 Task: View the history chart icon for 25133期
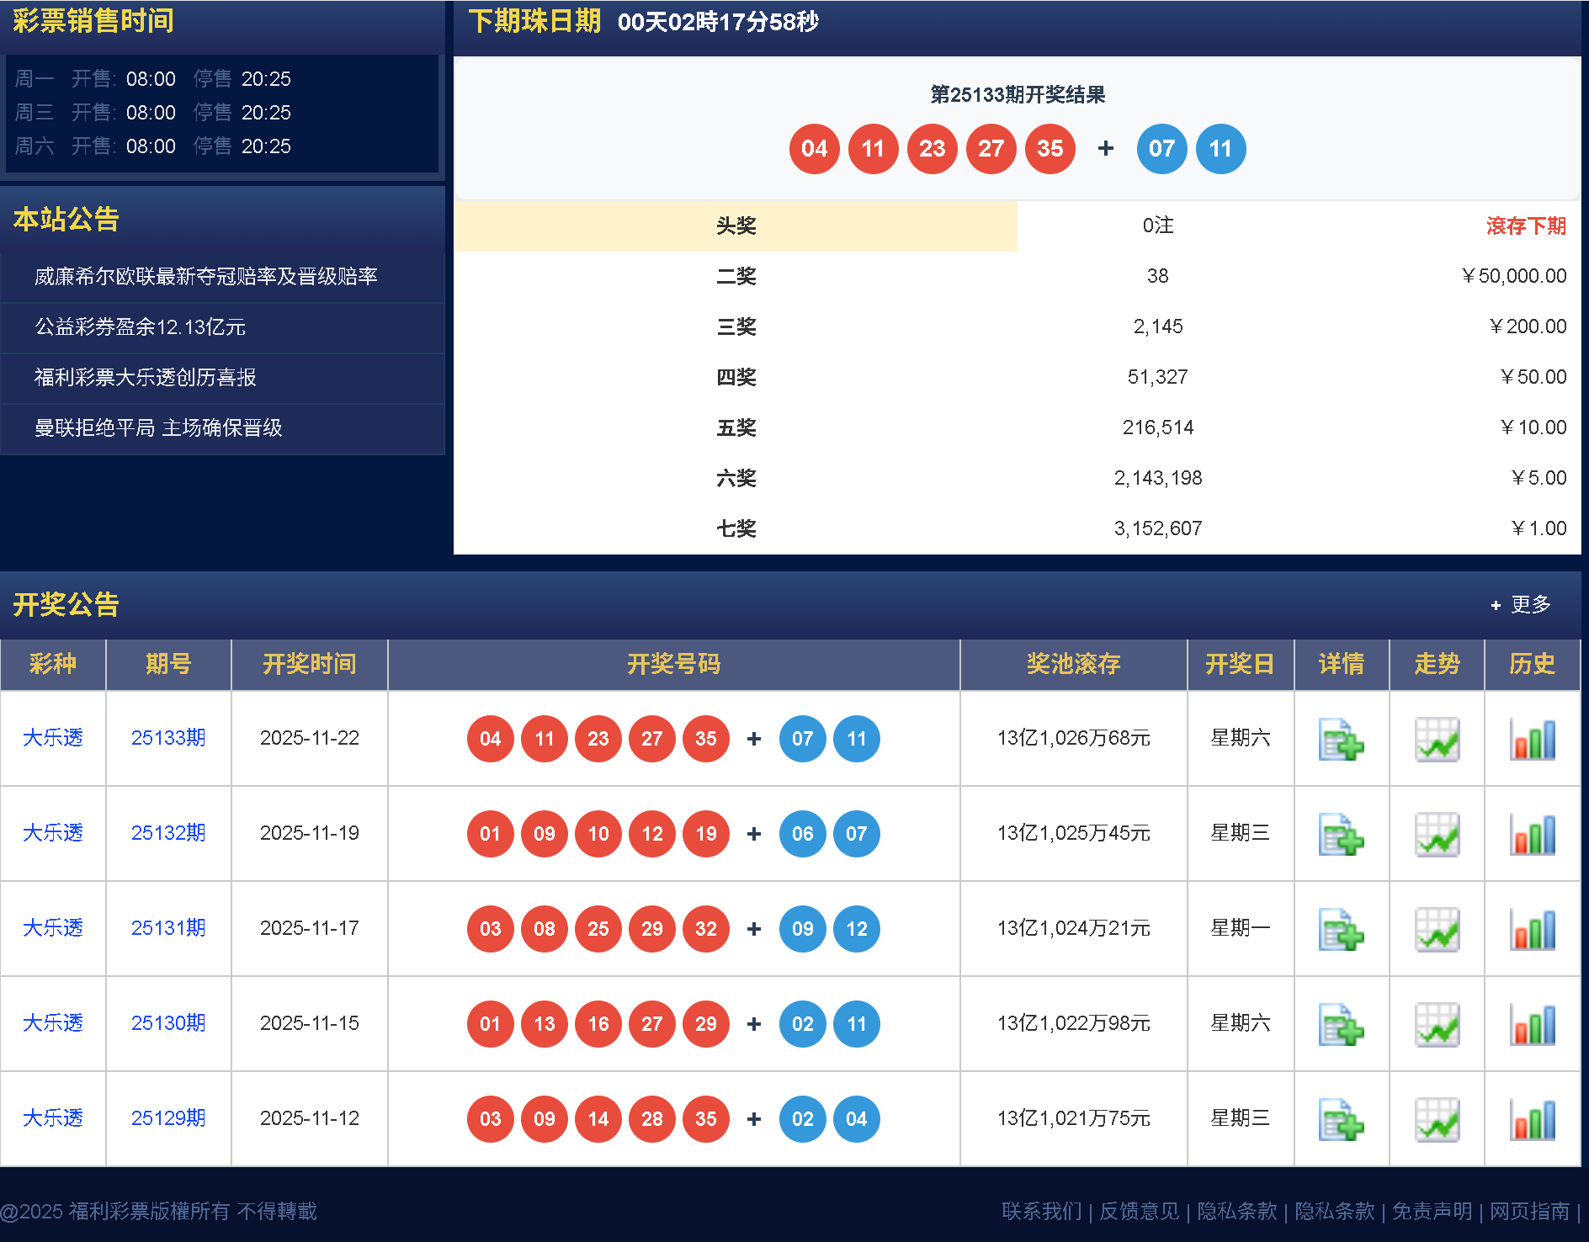click(x=1532, y=739)
